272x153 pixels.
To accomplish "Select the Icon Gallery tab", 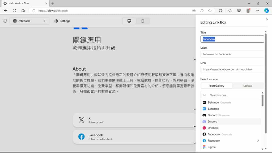I will click(217, 86).
